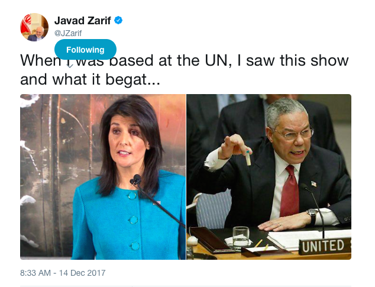Click the 'and what it begat...' text line
This screenshot has height=287, width=375.
point(90,79)
